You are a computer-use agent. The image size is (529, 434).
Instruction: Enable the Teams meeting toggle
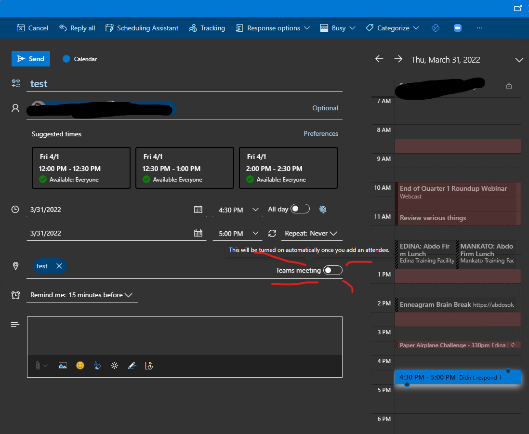(333, 270)
